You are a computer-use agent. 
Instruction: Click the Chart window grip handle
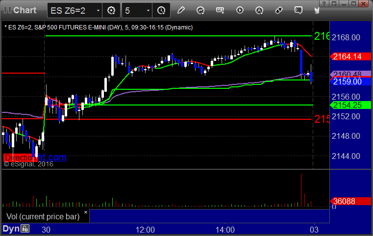(8, 10)
